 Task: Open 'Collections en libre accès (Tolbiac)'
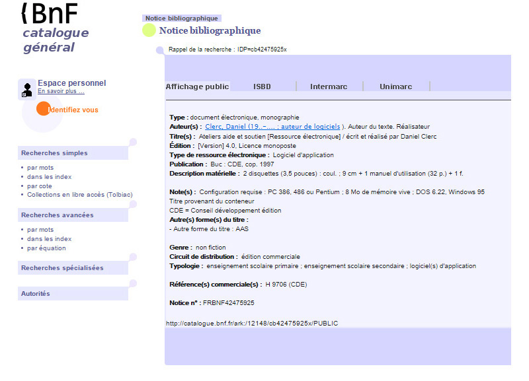[80, 195]
